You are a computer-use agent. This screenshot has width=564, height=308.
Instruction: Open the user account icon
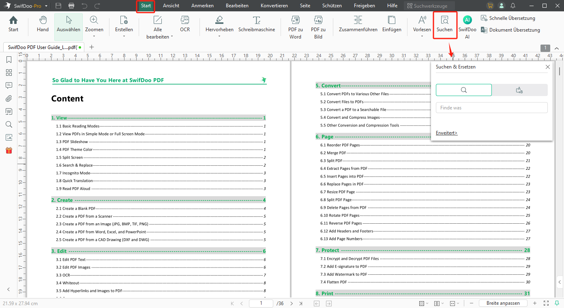(502, 6)
